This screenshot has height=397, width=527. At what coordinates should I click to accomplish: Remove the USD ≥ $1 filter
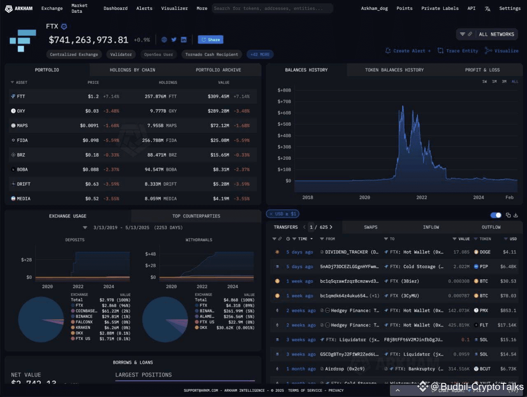click(271, 214)
